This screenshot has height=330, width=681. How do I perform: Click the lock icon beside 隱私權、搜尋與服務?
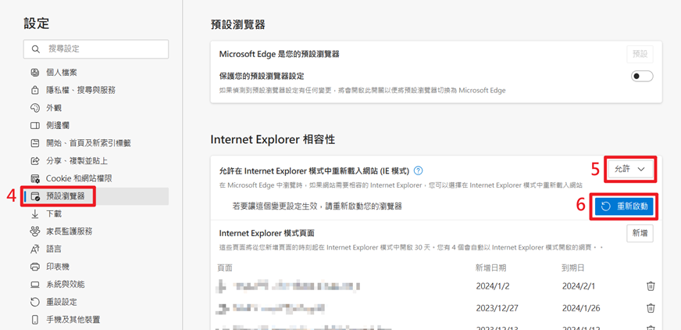pyautogui.click(x=35, y=90)
